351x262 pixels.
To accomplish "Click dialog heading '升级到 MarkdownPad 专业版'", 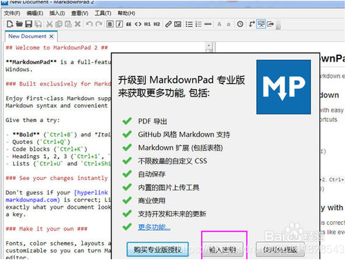I will pos(182,80).
